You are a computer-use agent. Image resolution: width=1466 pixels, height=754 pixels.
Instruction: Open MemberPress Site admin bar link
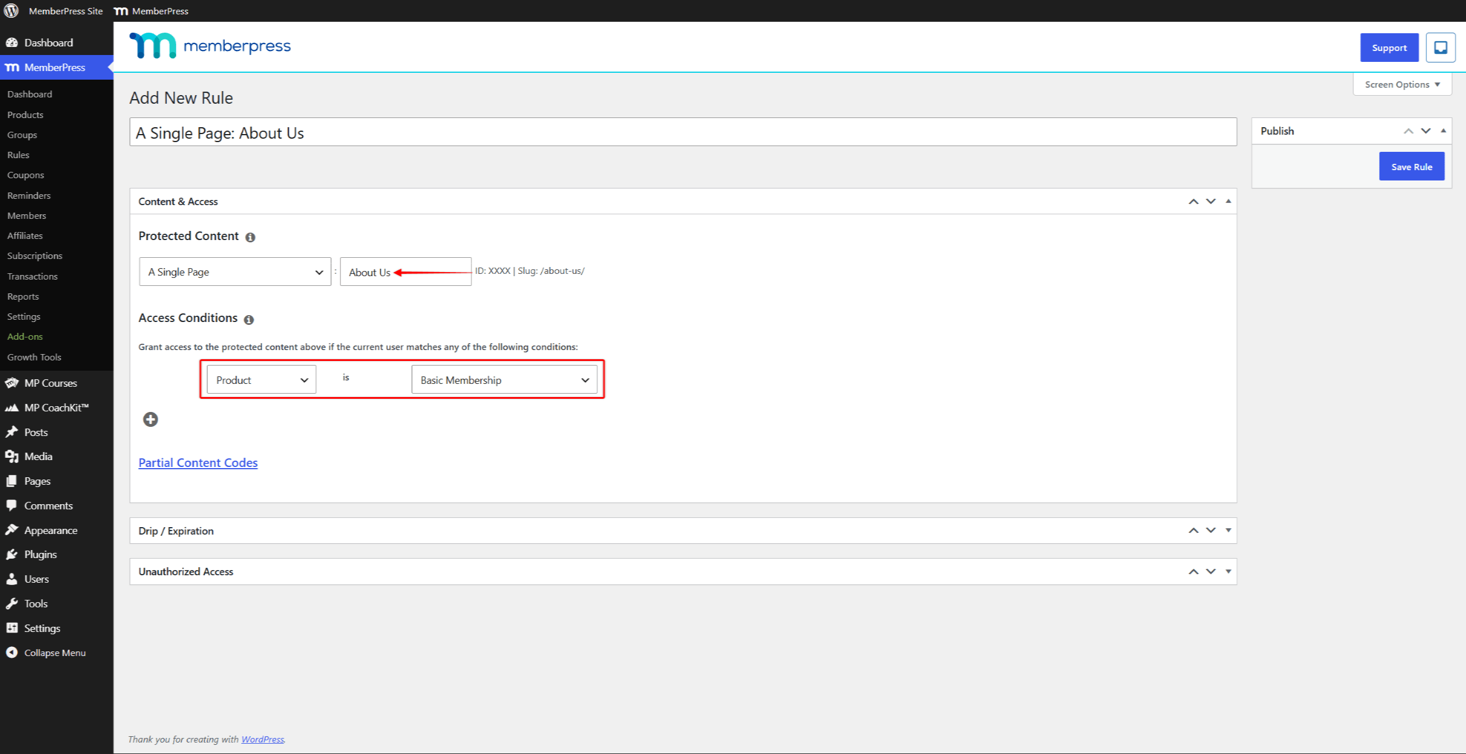pos(66,11)
